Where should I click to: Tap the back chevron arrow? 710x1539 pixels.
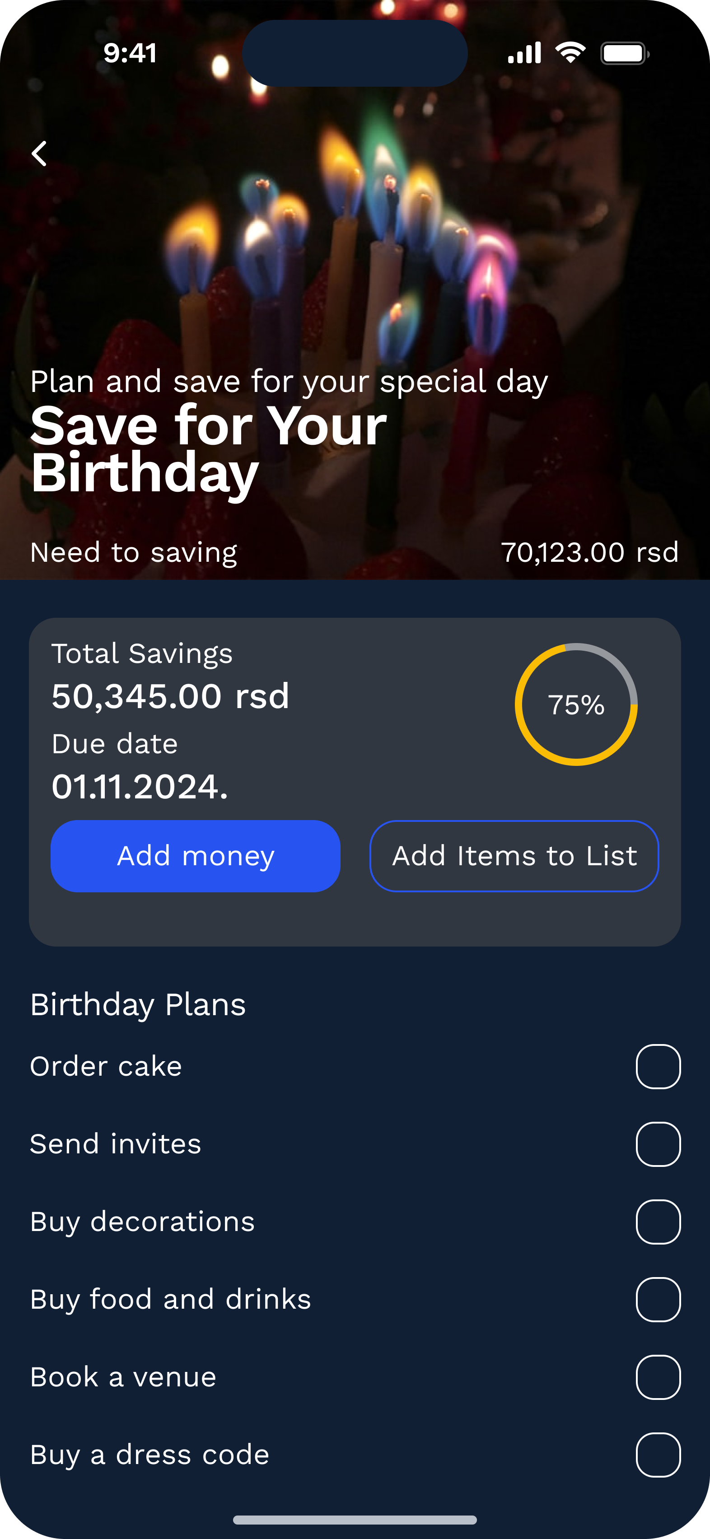pyautogui.click(x=39, y=154)
